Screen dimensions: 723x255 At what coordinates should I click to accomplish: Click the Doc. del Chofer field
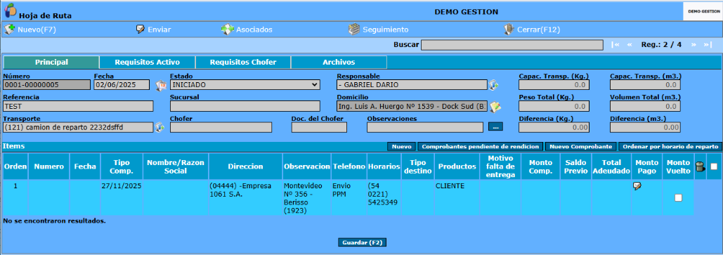click(319, 127)
